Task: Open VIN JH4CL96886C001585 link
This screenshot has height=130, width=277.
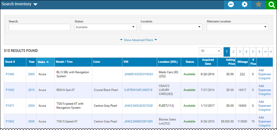Action: coord(138,121)
